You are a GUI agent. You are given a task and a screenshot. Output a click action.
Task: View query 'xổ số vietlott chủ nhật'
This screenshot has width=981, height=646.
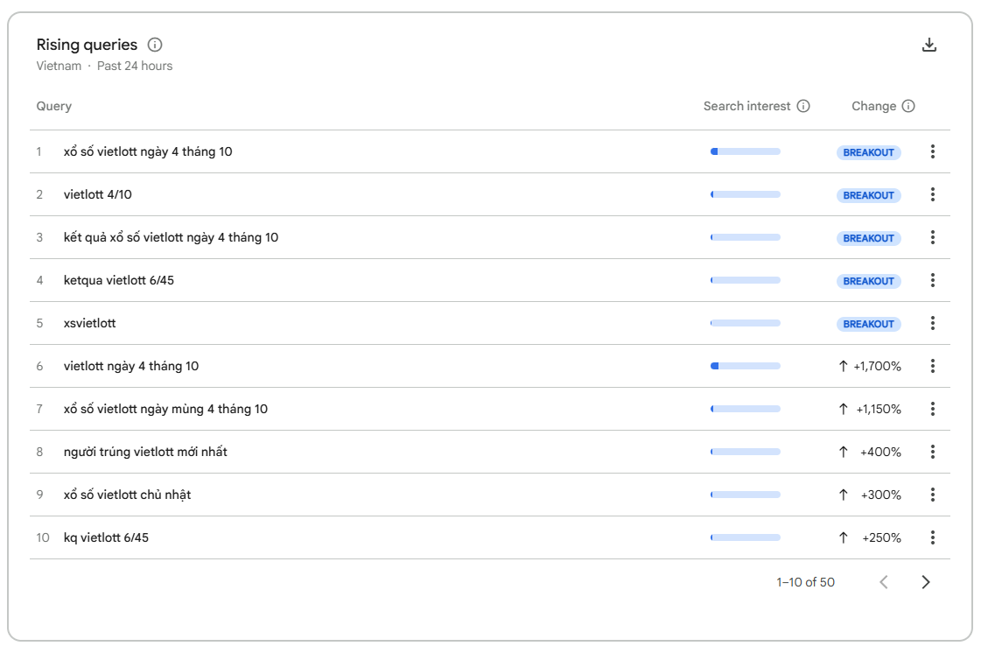click(127, 495)
